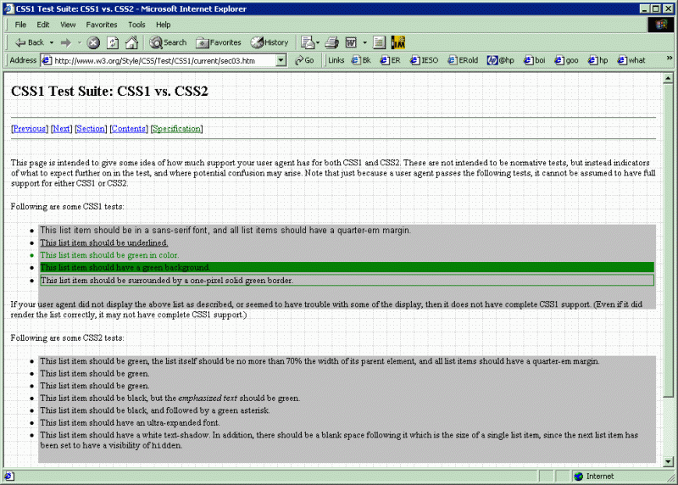
Task: Follow the Next page link
Action: coord(61,129)
